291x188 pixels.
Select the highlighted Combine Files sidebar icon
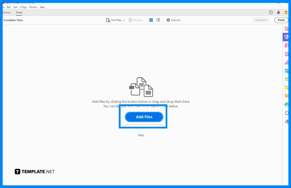click(x=286, y=37)
